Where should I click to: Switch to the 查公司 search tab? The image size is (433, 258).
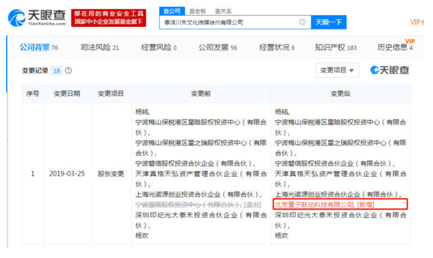pyautogui.click(x=172, y=12)
